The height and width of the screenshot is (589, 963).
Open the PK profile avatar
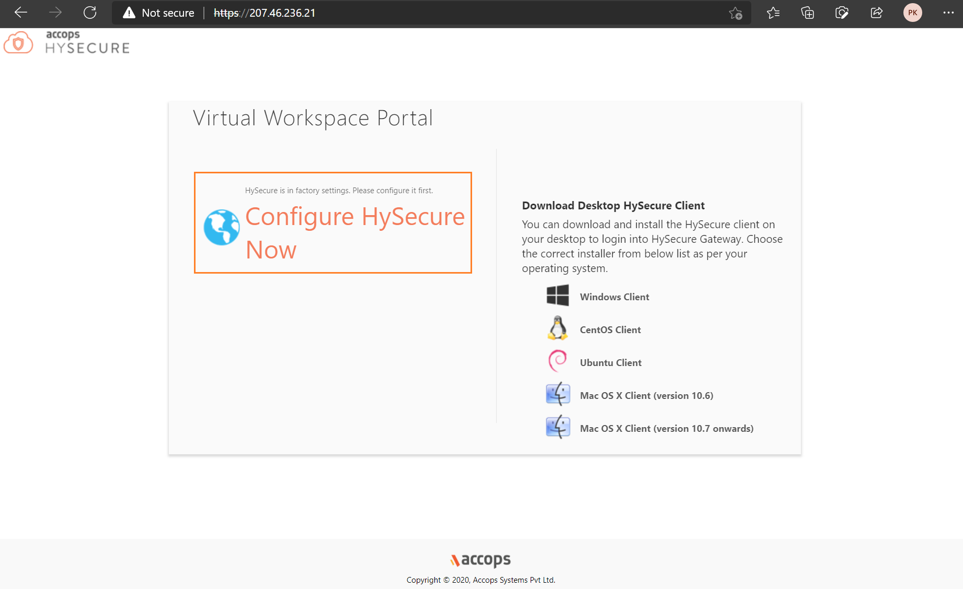913,13
